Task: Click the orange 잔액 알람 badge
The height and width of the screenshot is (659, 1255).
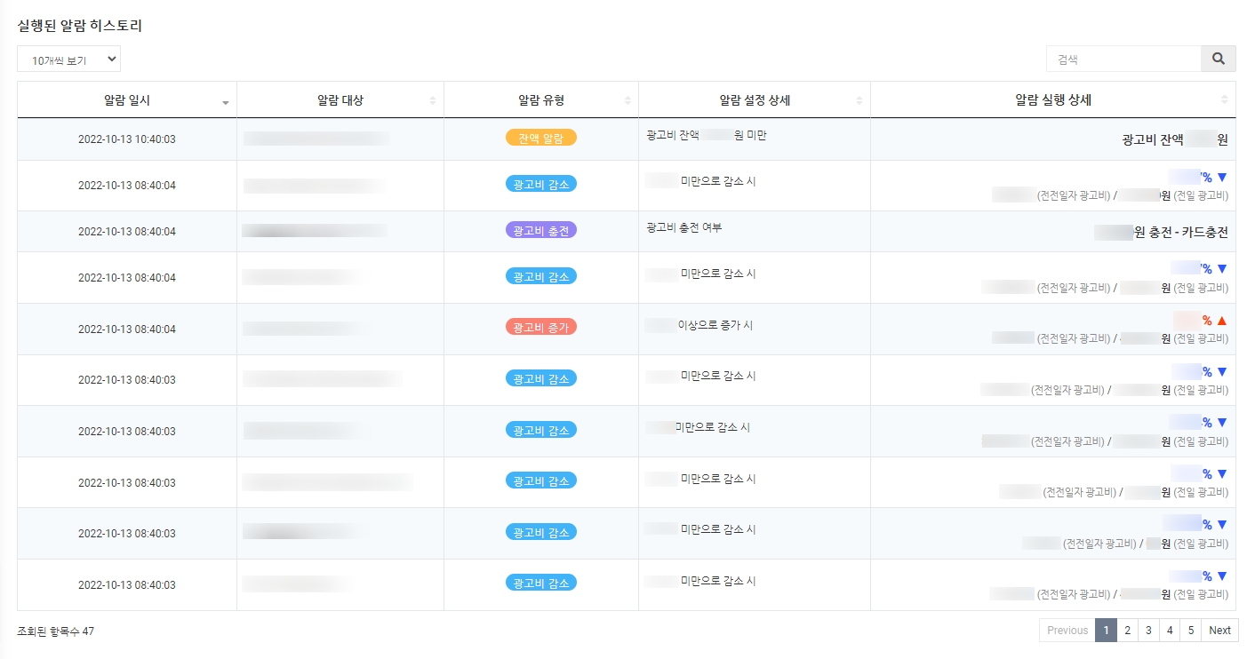Action: coord(540,138)
